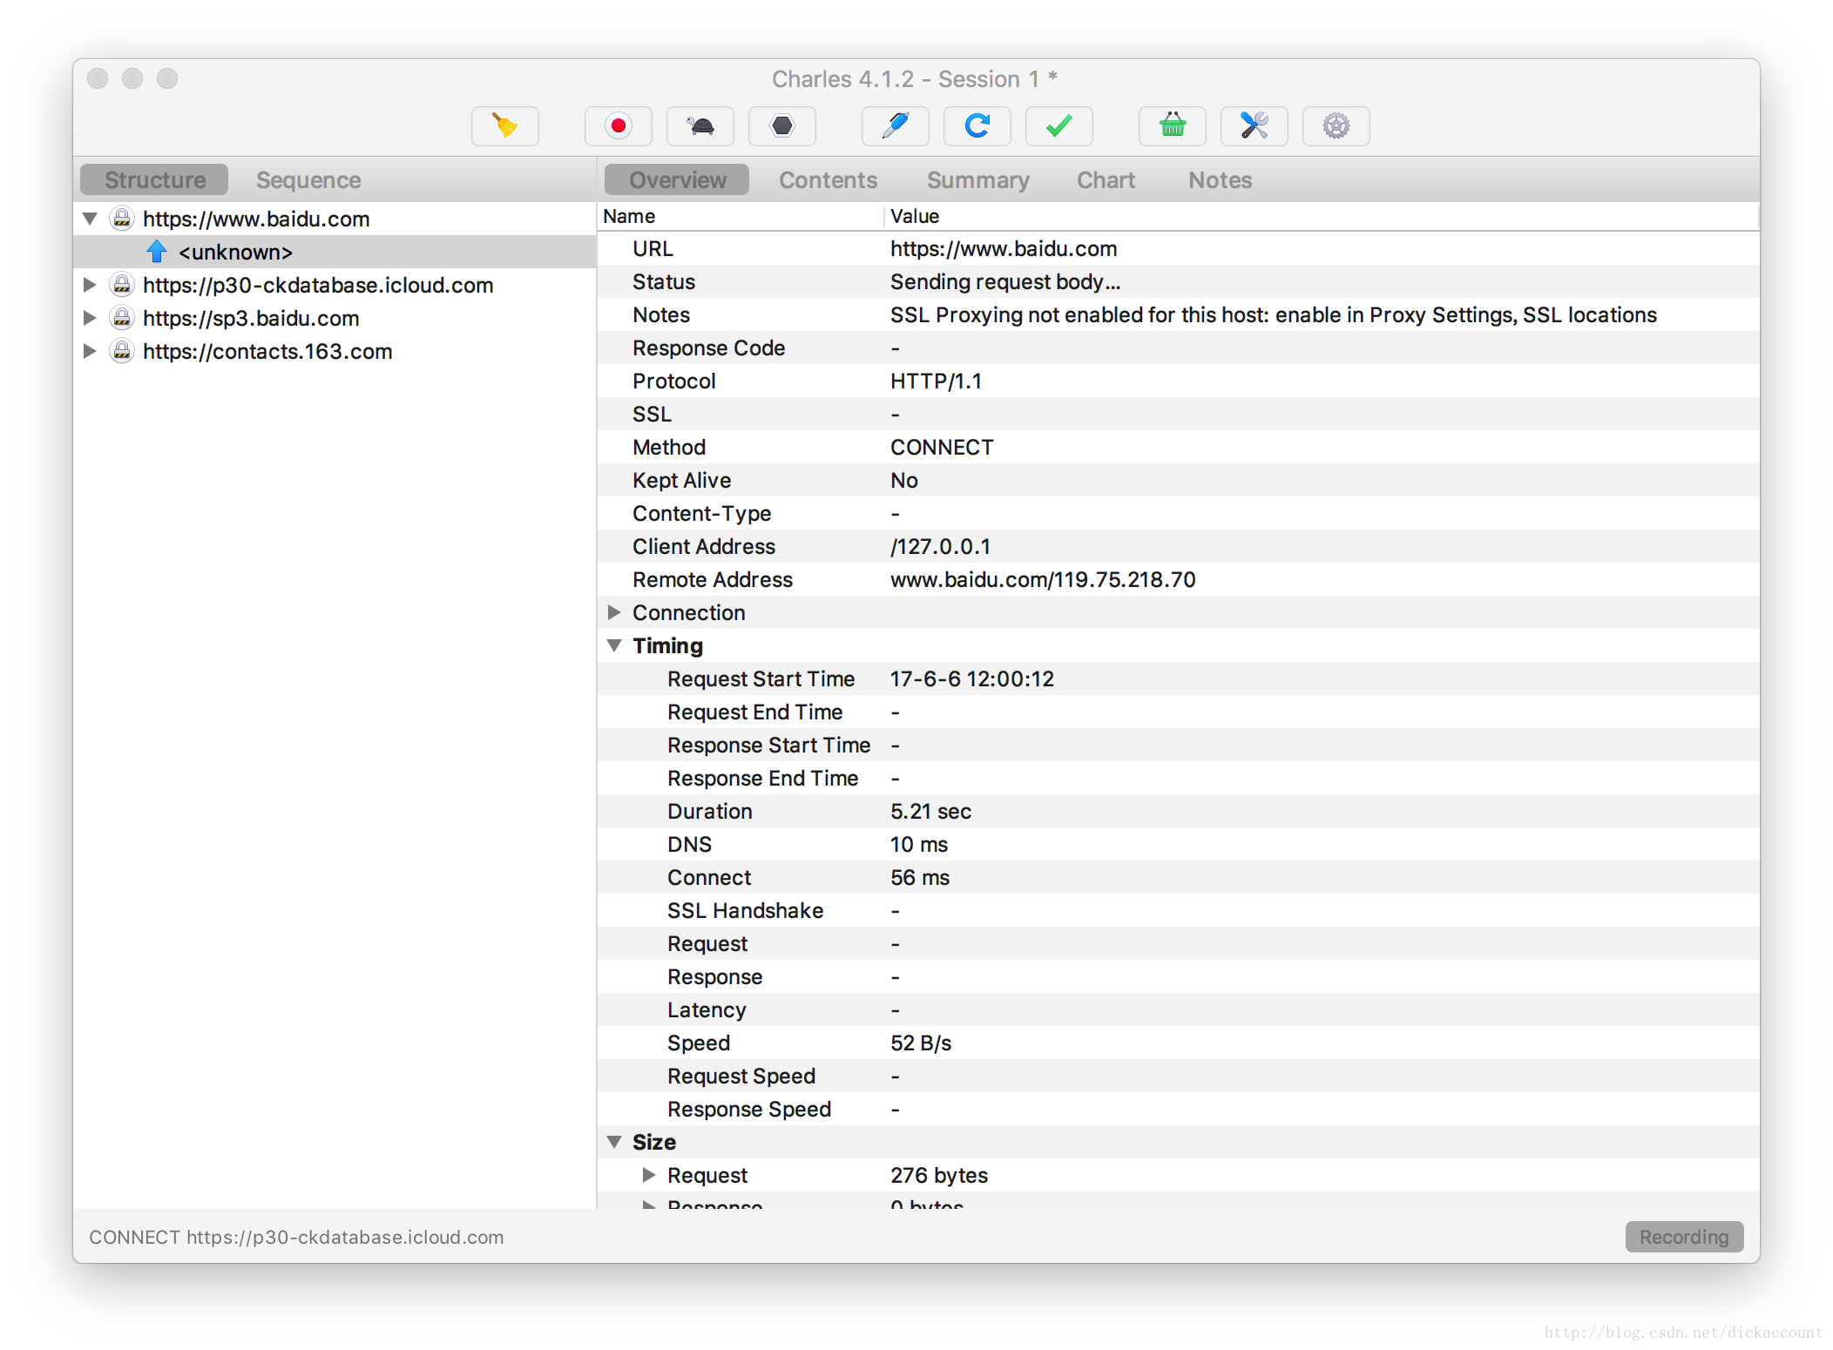Viewport: 1833px width, 1350px height.
Task: Click the remote address www.baidu.com/119.75.218.70
Action: (1042, 579)
